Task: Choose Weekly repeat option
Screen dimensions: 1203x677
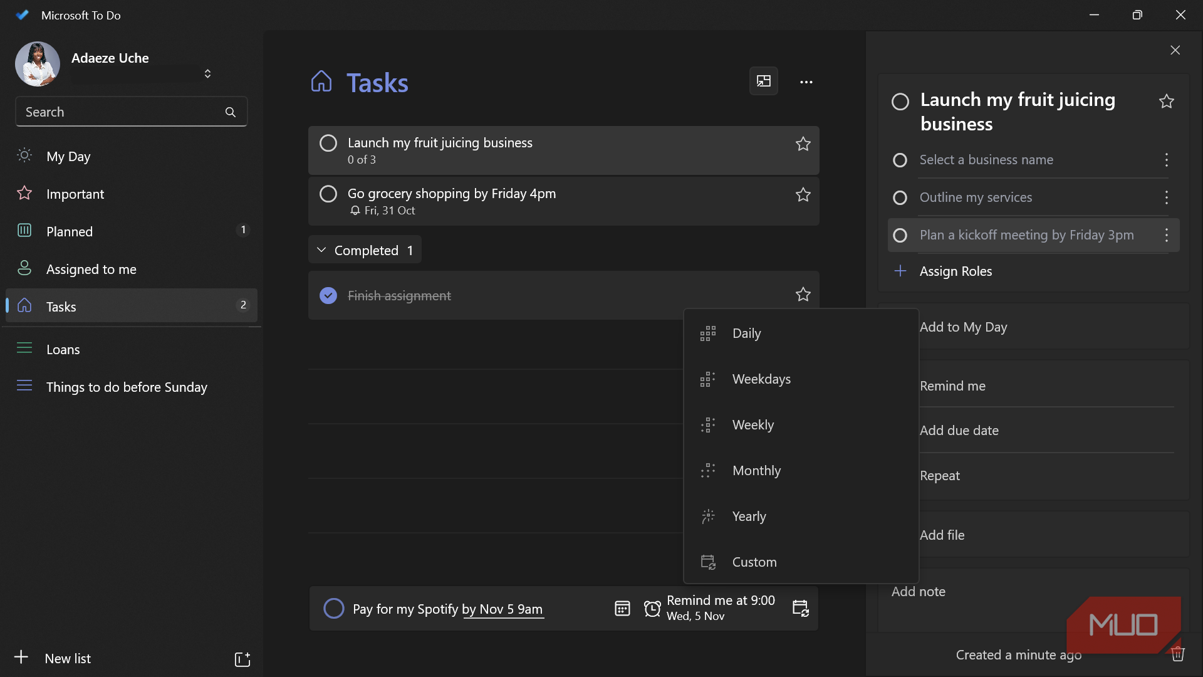Action: pos(801,425)
